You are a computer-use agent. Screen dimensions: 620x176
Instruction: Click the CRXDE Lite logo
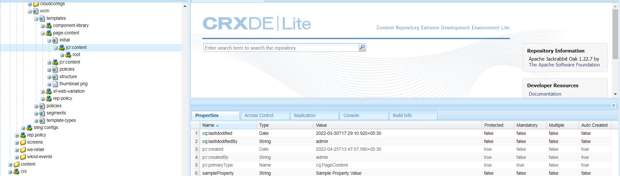tap(257, 23)
